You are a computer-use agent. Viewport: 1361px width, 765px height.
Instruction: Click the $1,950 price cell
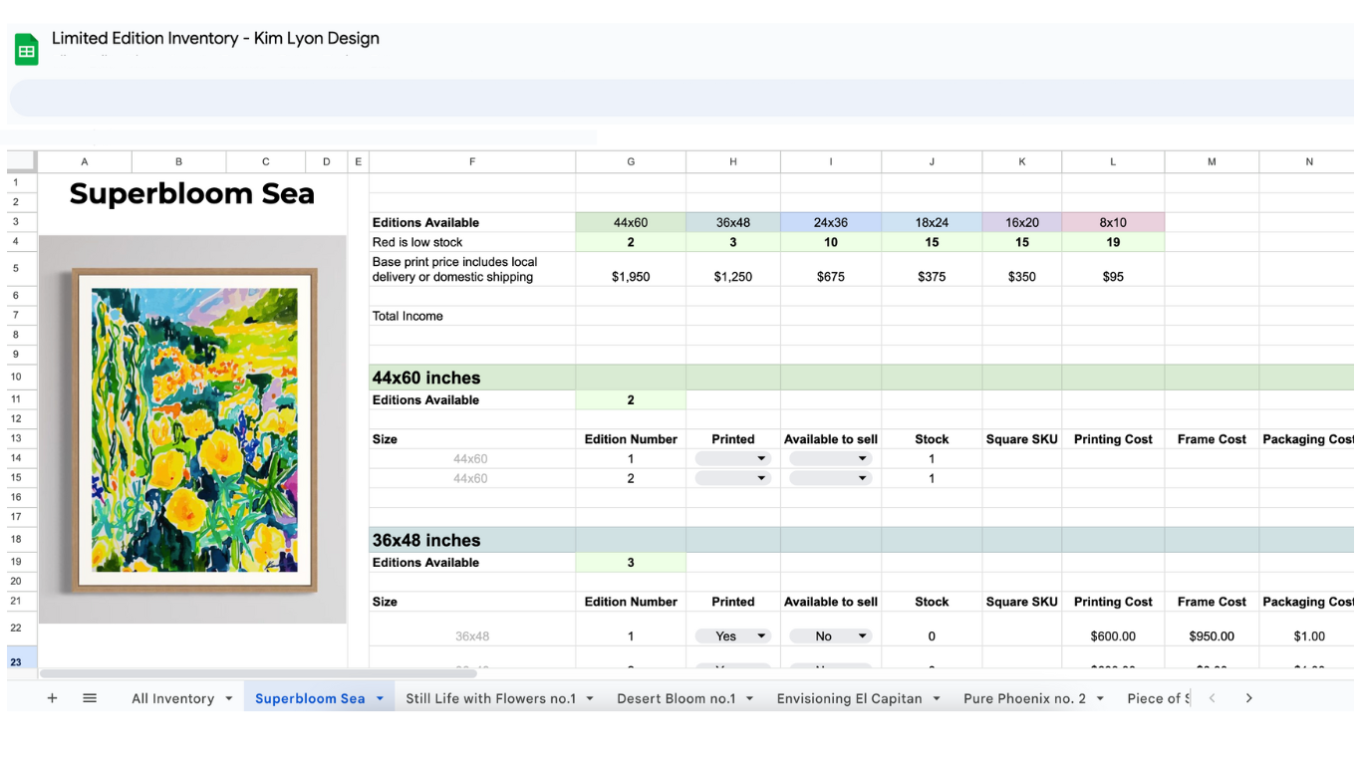(631, 270)
